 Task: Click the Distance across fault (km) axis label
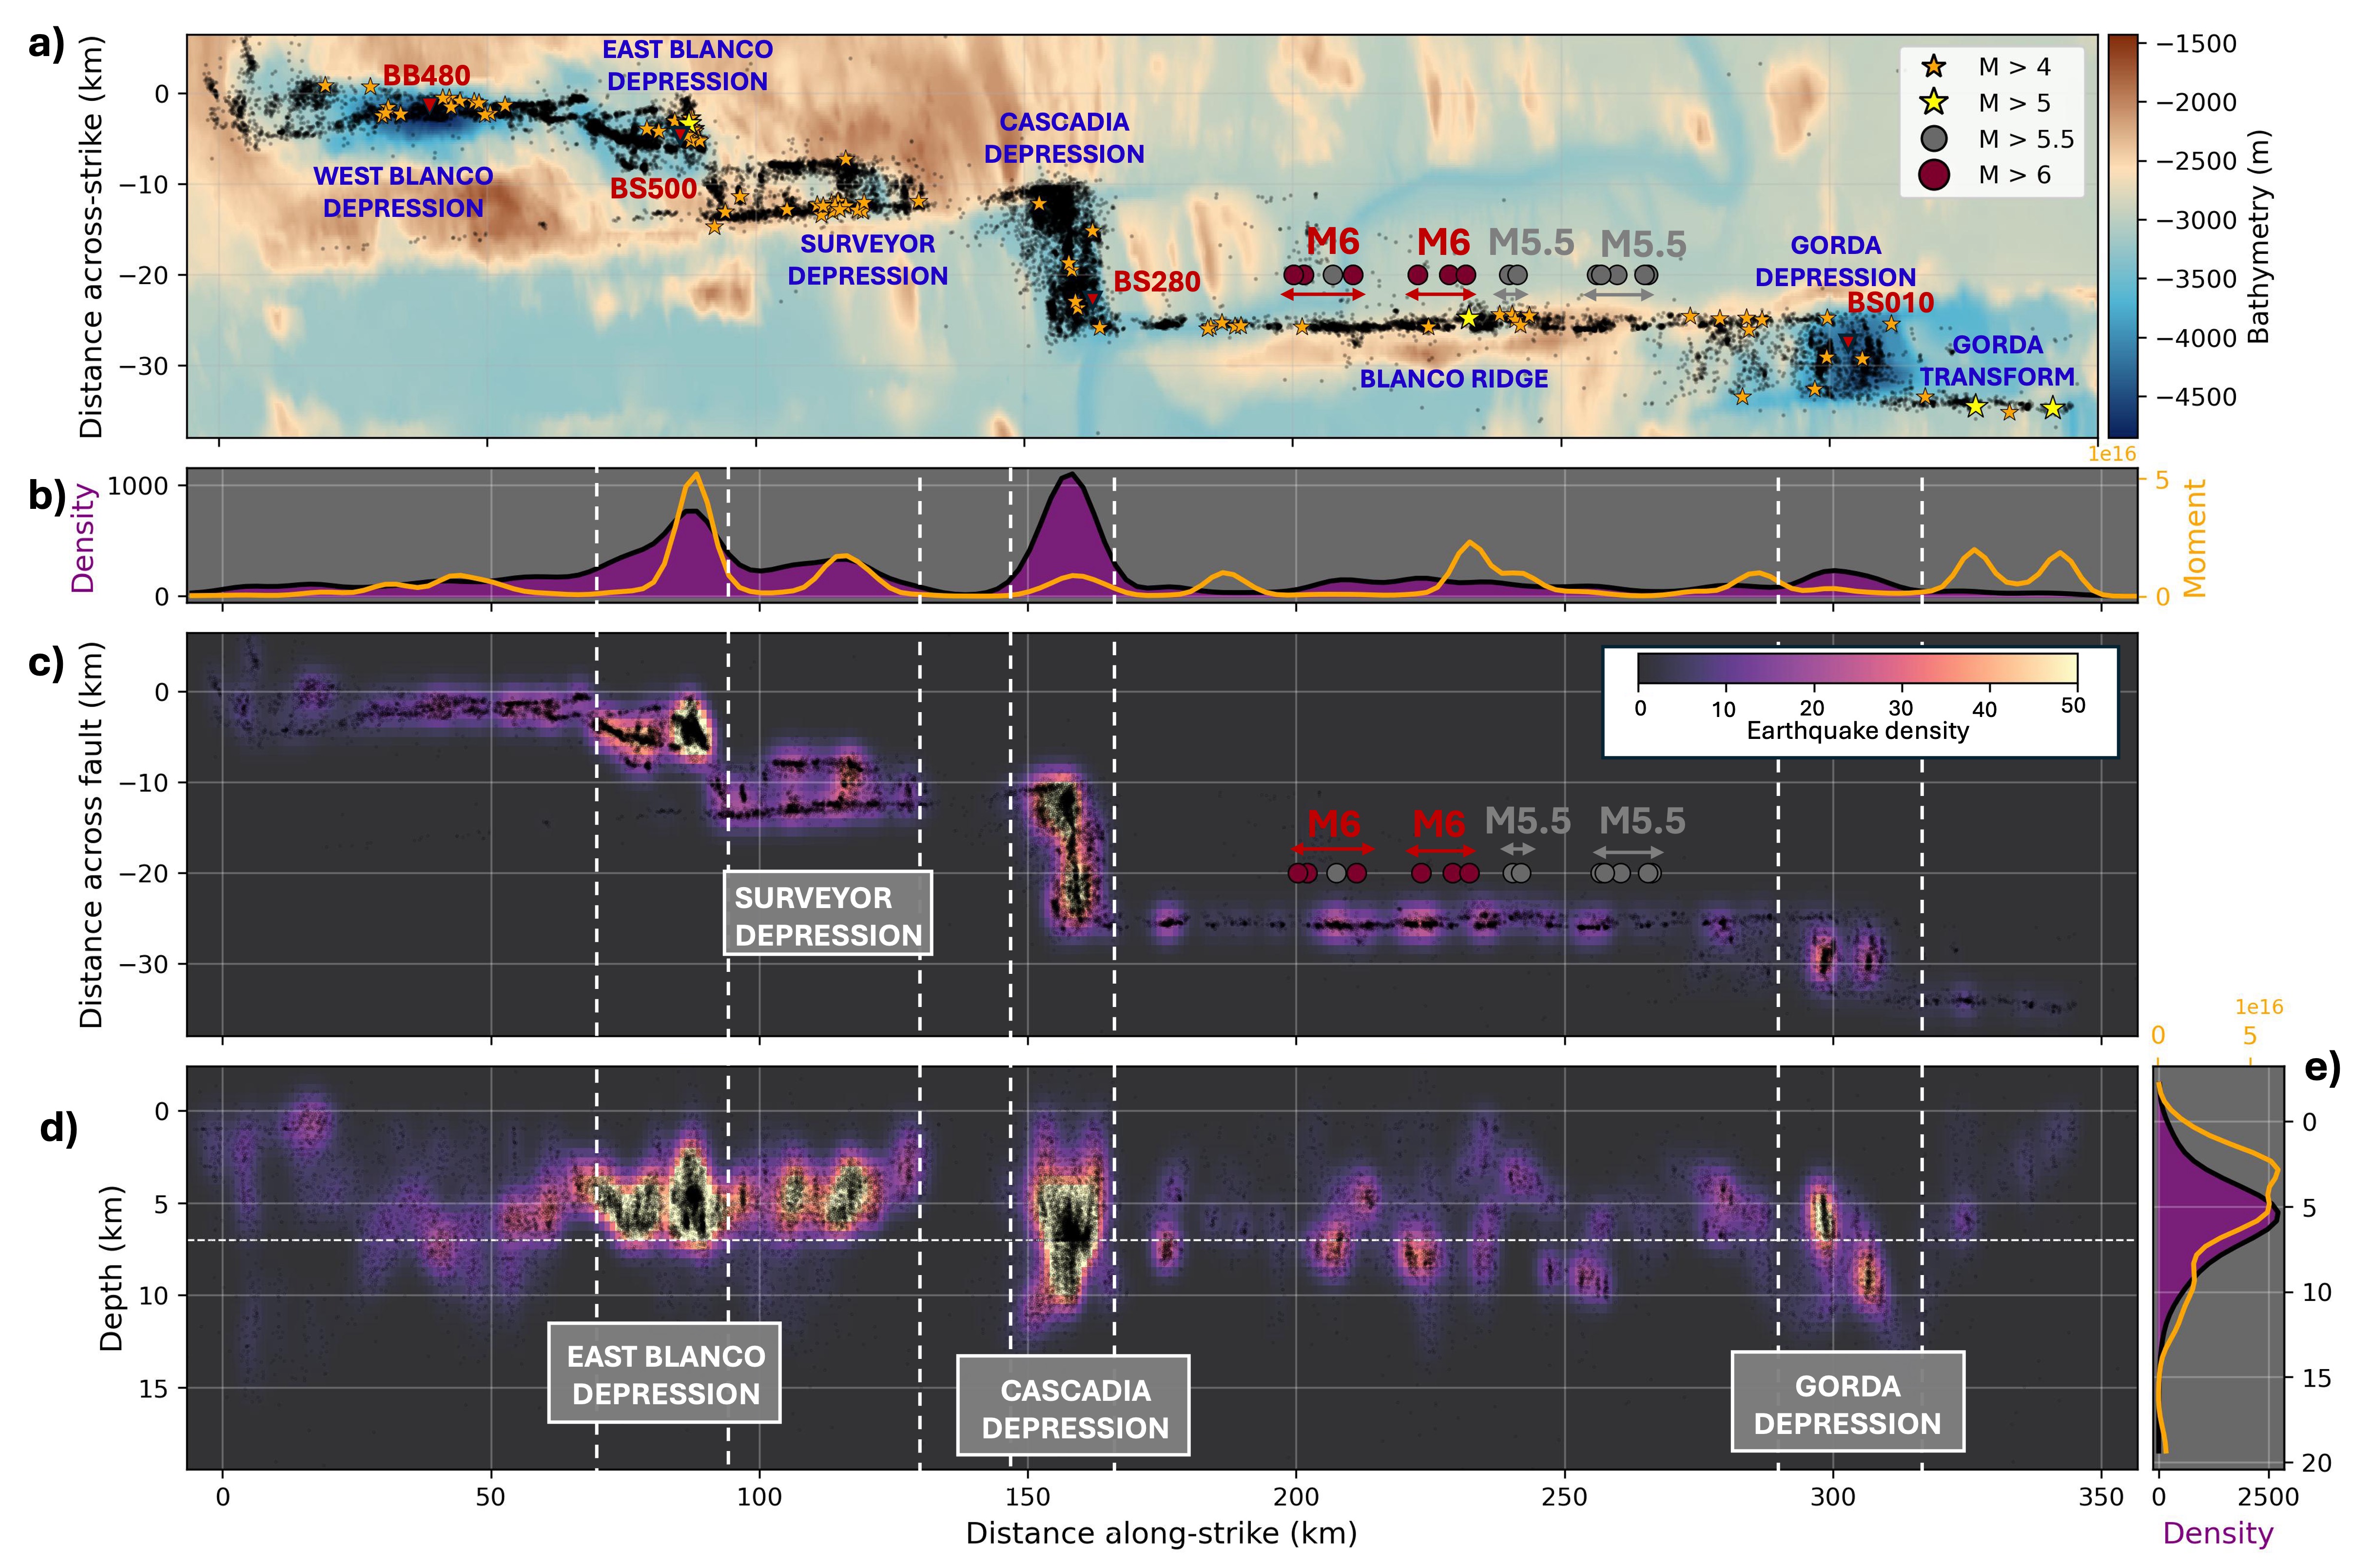92,835
